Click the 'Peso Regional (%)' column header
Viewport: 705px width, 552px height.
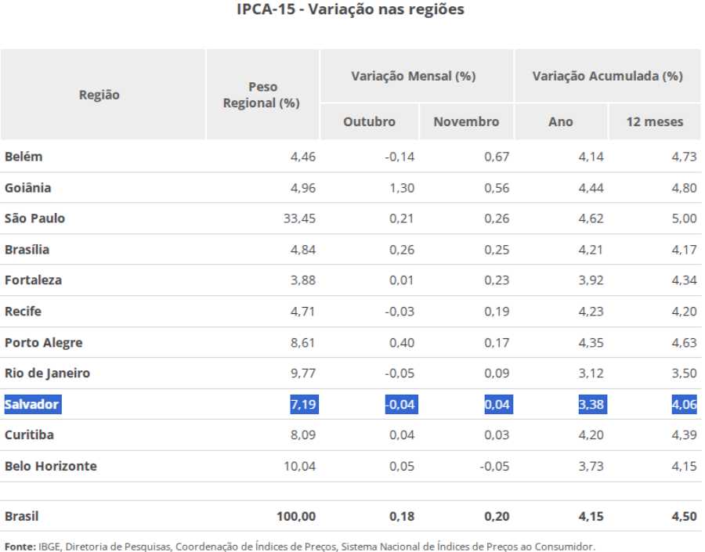[x=262, y=95]
